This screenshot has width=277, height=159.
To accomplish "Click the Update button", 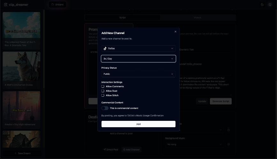I will coord(202,101).
